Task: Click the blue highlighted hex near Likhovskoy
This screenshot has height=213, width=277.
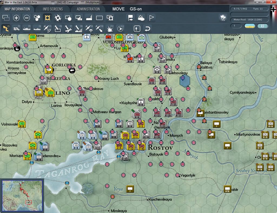Action: (x=185, y=81)
